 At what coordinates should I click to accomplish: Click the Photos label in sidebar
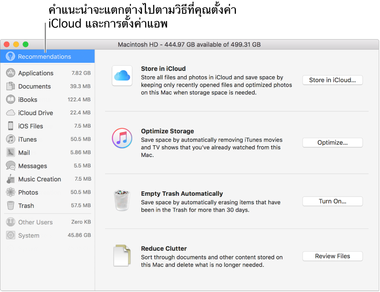click(28, 192)
